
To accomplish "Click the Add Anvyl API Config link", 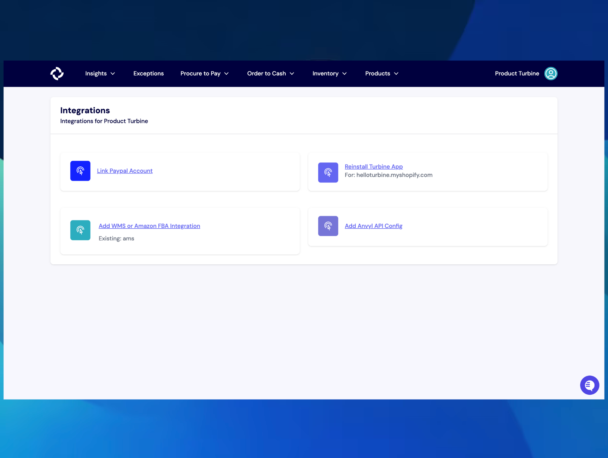I will click(373, 226).
